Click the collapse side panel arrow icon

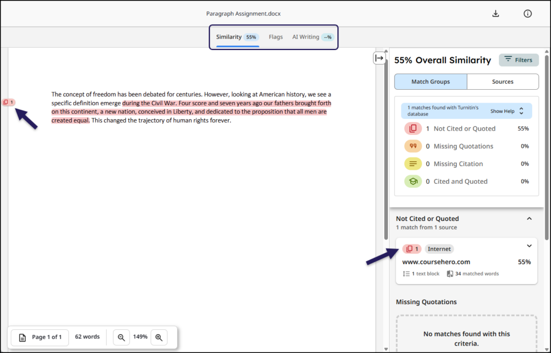click(x=379, y=57)
